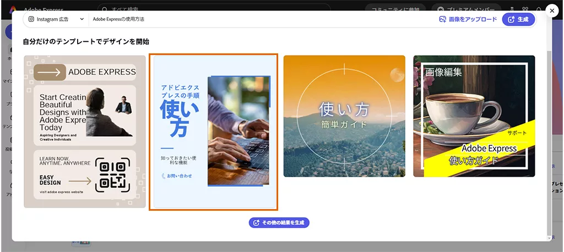Click the purple 生成 button
Viewport: 564px width, 252px height.
(518, 19)
